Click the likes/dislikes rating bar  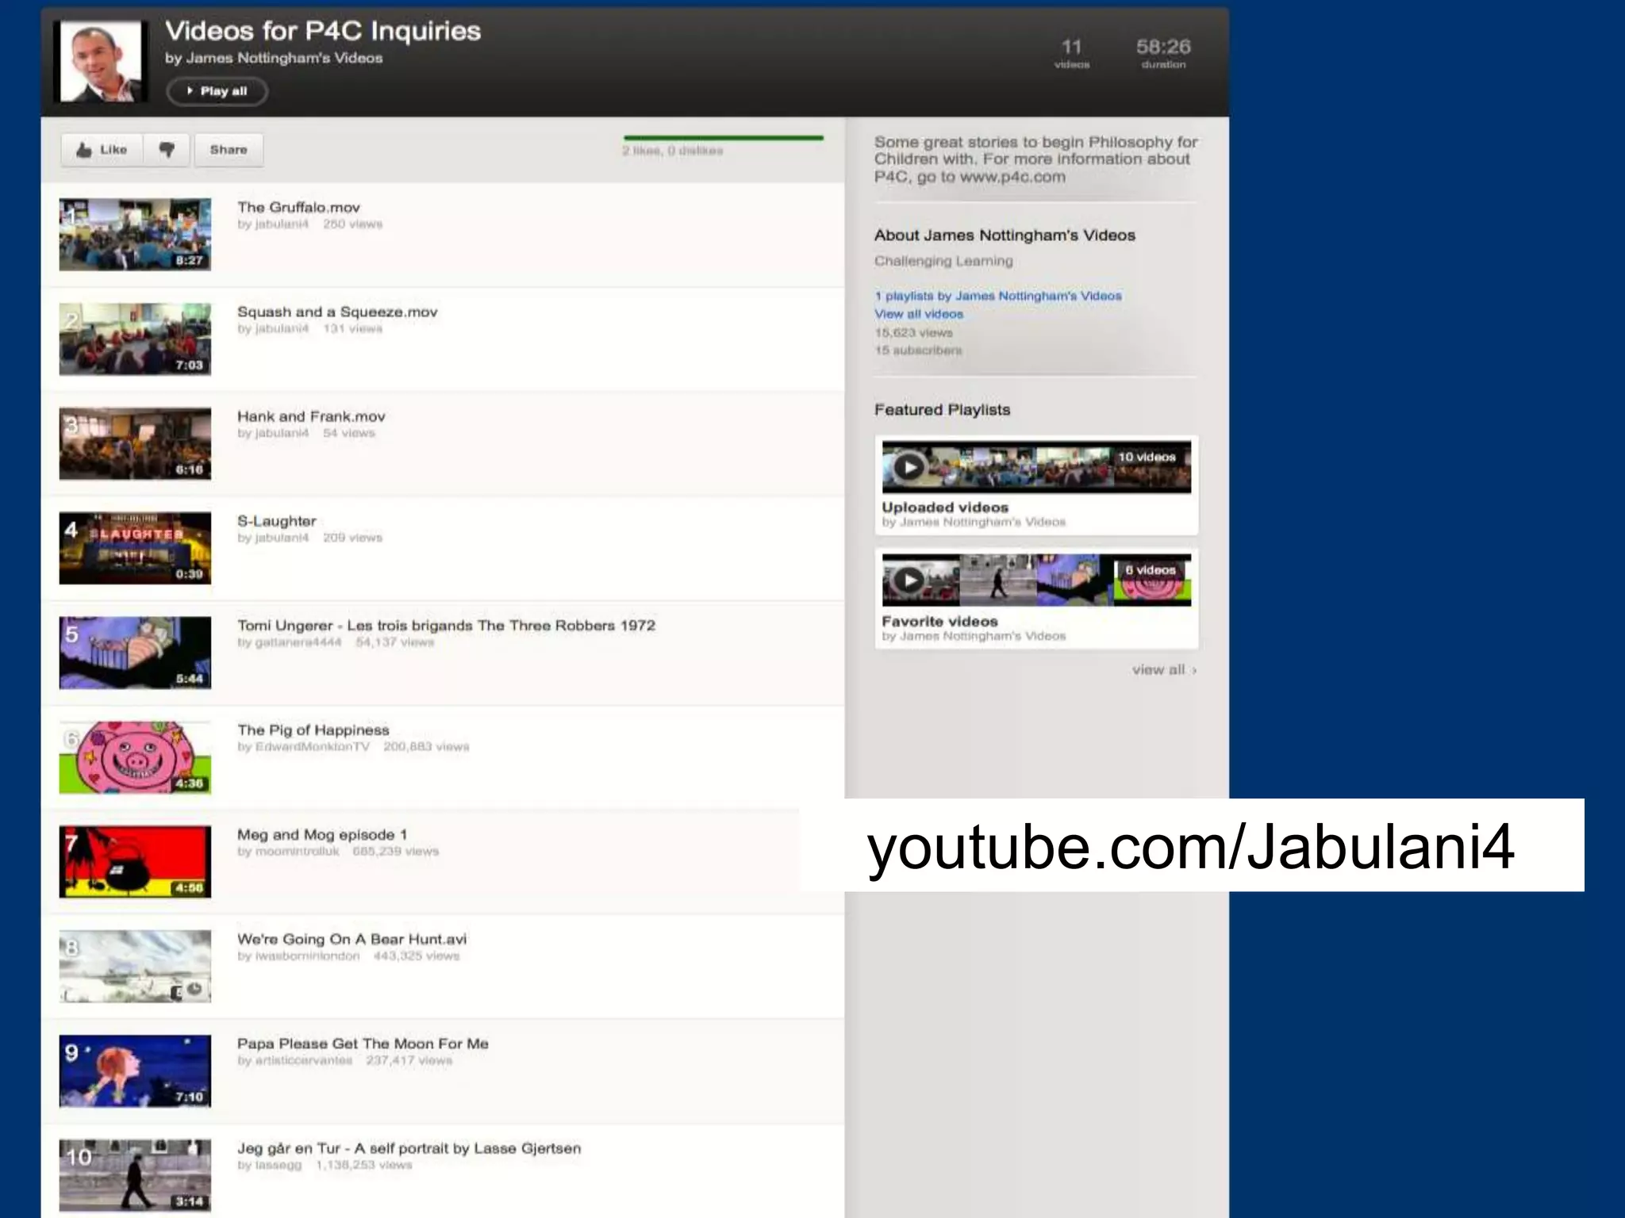(x=723, y=138)
